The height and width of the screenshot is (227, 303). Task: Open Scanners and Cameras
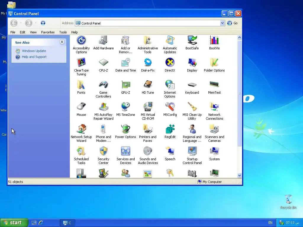click(214, 134)
